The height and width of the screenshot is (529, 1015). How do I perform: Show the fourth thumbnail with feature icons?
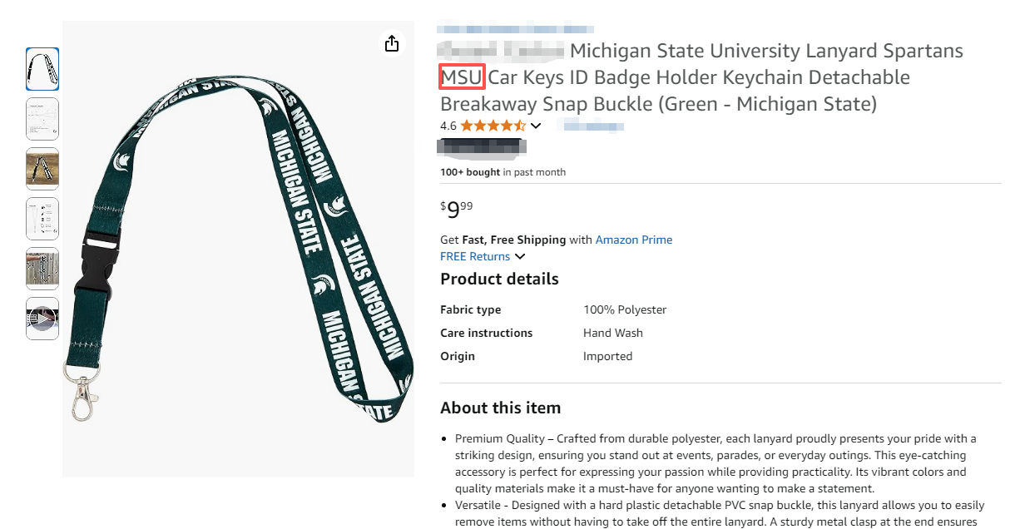pyautogui.click(x=42, y=219)
